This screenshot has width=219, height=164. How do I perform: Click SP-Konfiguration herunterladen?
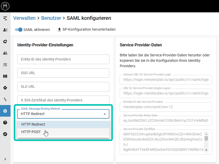point(89,29)
